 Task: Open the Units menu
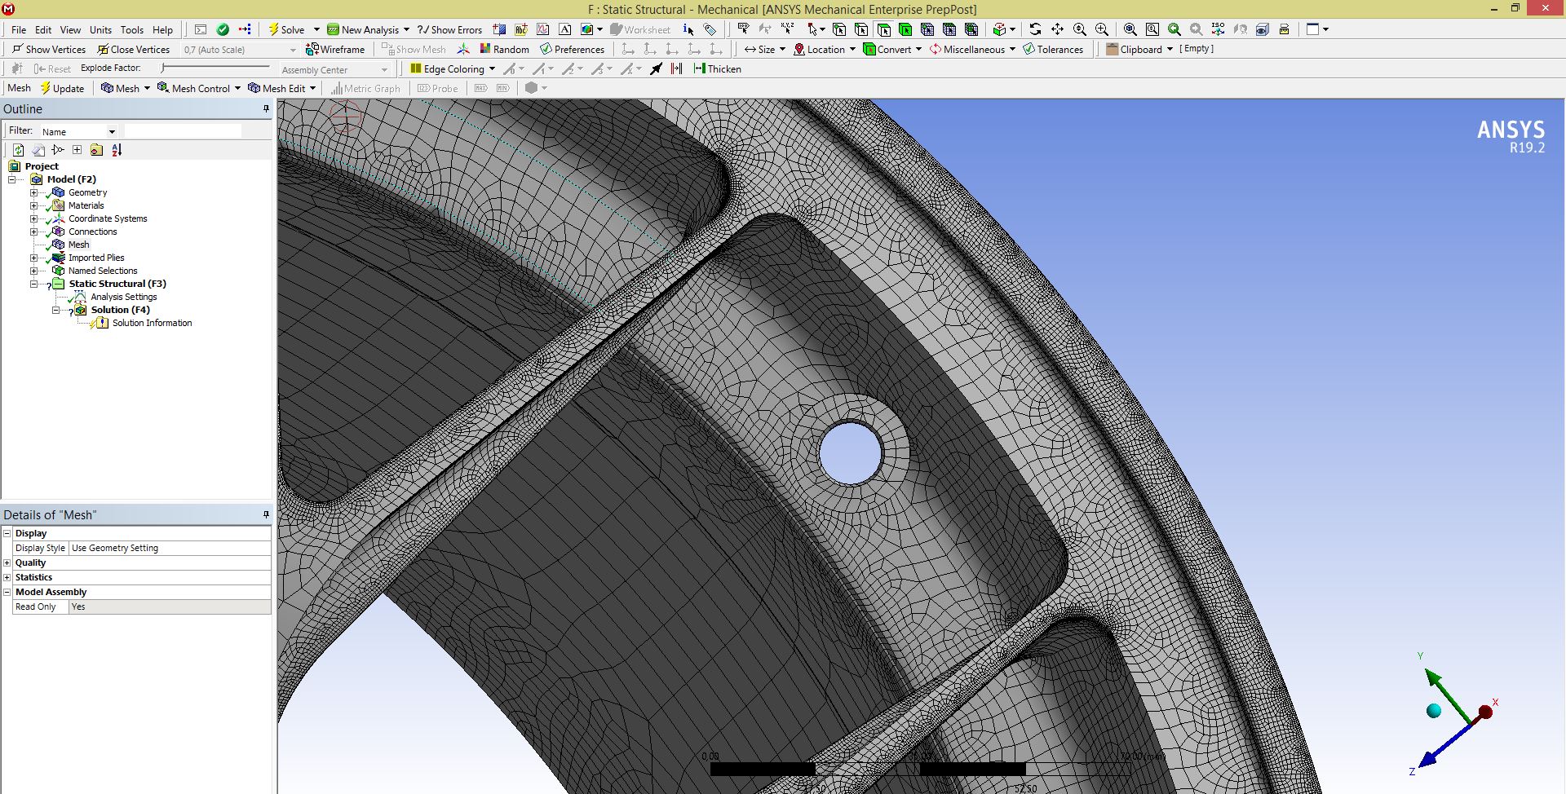(x=100, y=29)
